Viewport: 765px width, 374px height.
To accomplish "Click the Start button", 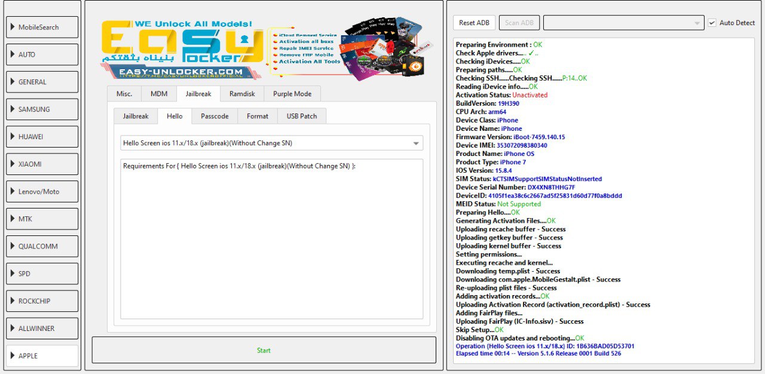I will point(264,350).
